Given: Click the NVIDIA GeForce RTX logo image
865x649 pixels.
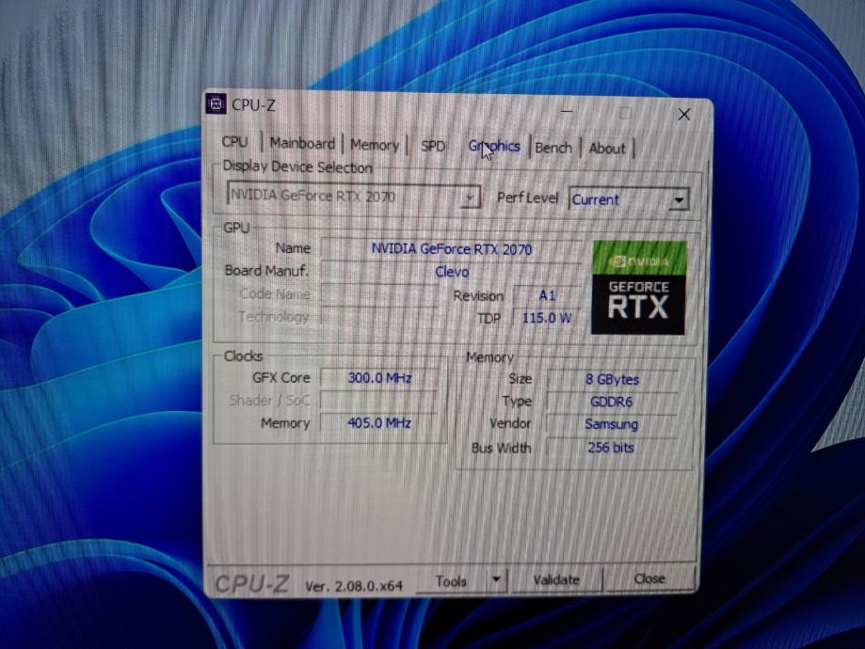Looking at the screenshot, I should point(639,288).
